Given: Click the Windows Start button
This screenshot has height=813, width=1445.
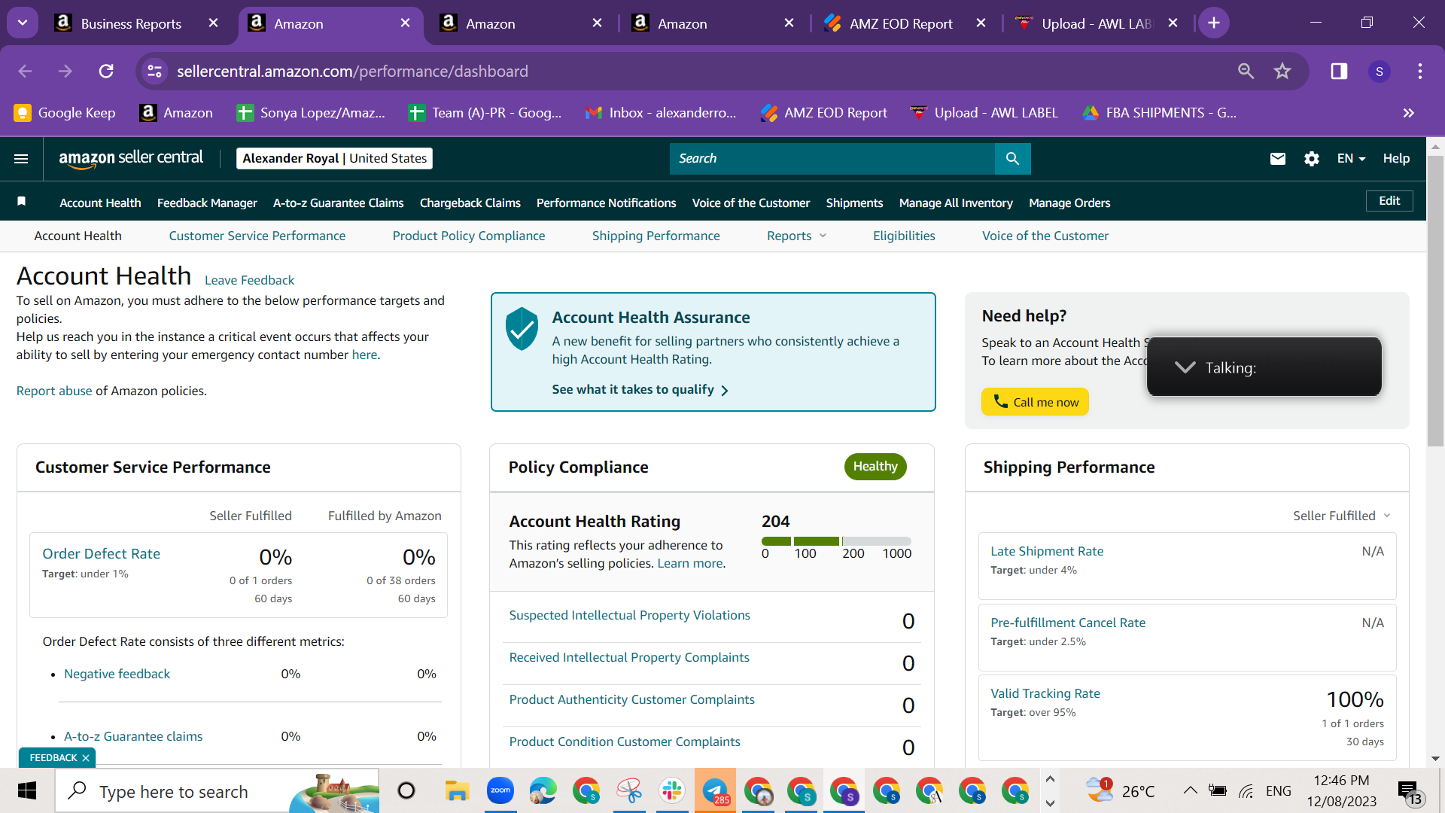Looking at the screenshot, I should coord(27,790).
